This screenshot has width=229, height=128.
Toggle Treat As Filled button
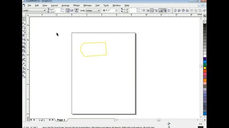(x=165, y=10)
